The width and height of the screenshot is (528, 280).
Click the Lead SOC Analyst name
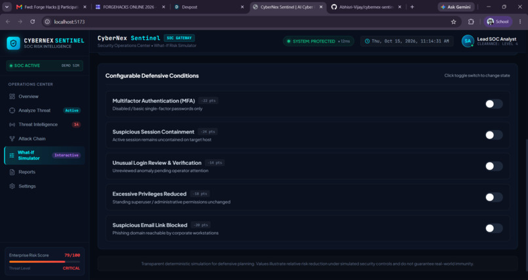point(497,39)
